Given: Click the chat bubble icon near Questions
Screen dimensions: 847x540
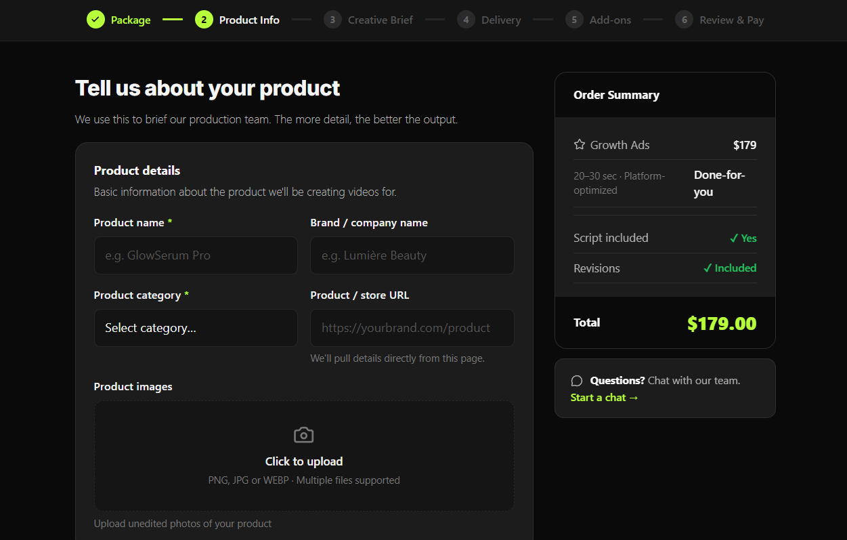Looking at the screenshot, I should 577,381.
